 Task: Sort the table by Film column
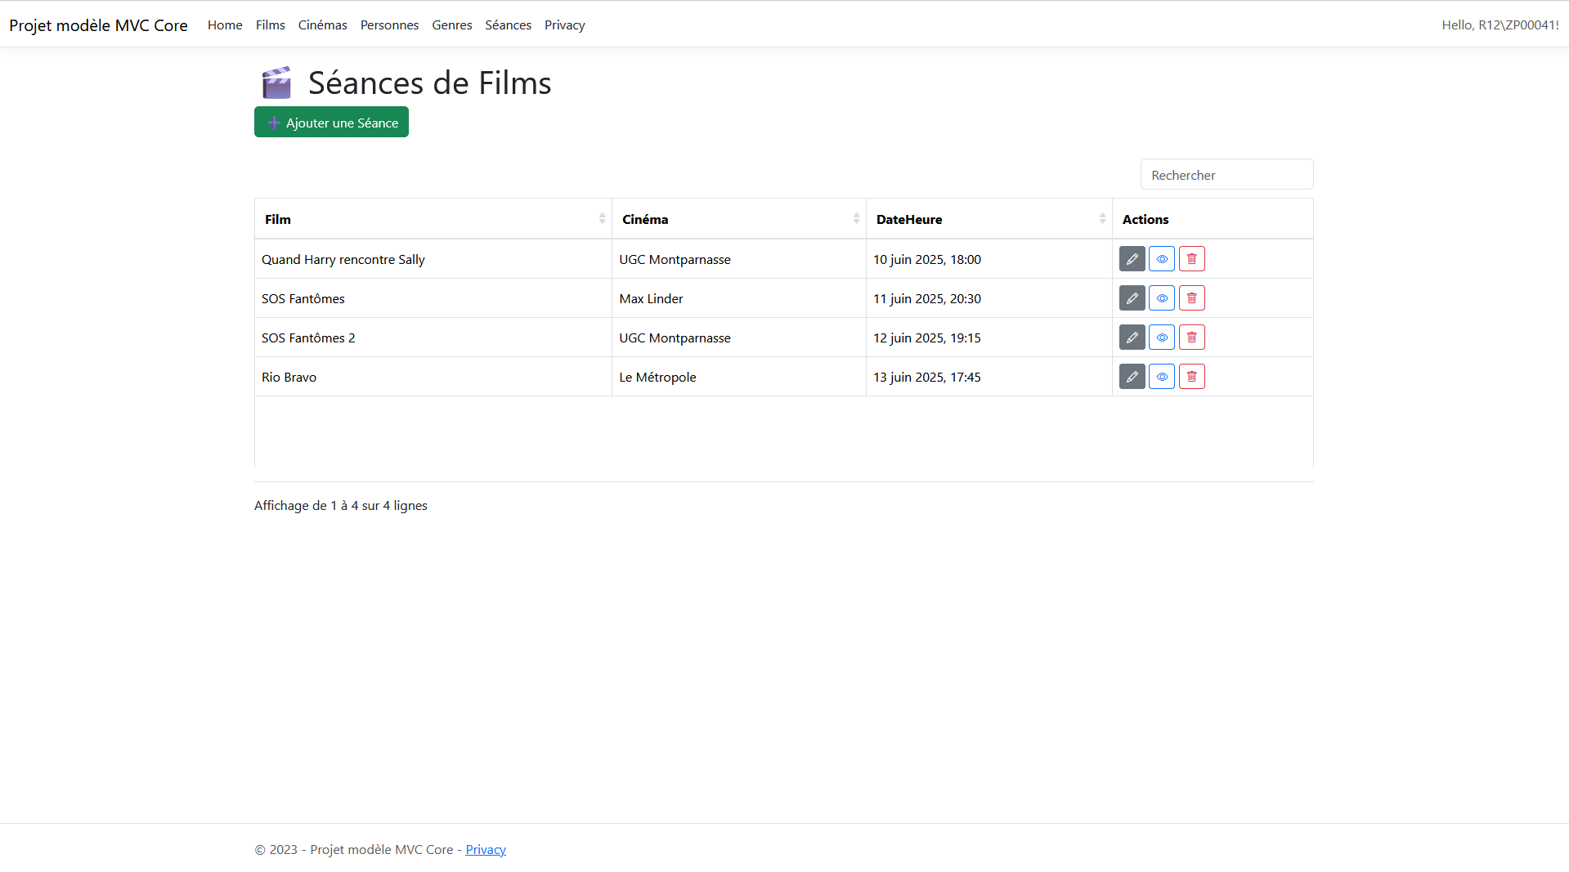pyautogui.click(x=433, y=219)
